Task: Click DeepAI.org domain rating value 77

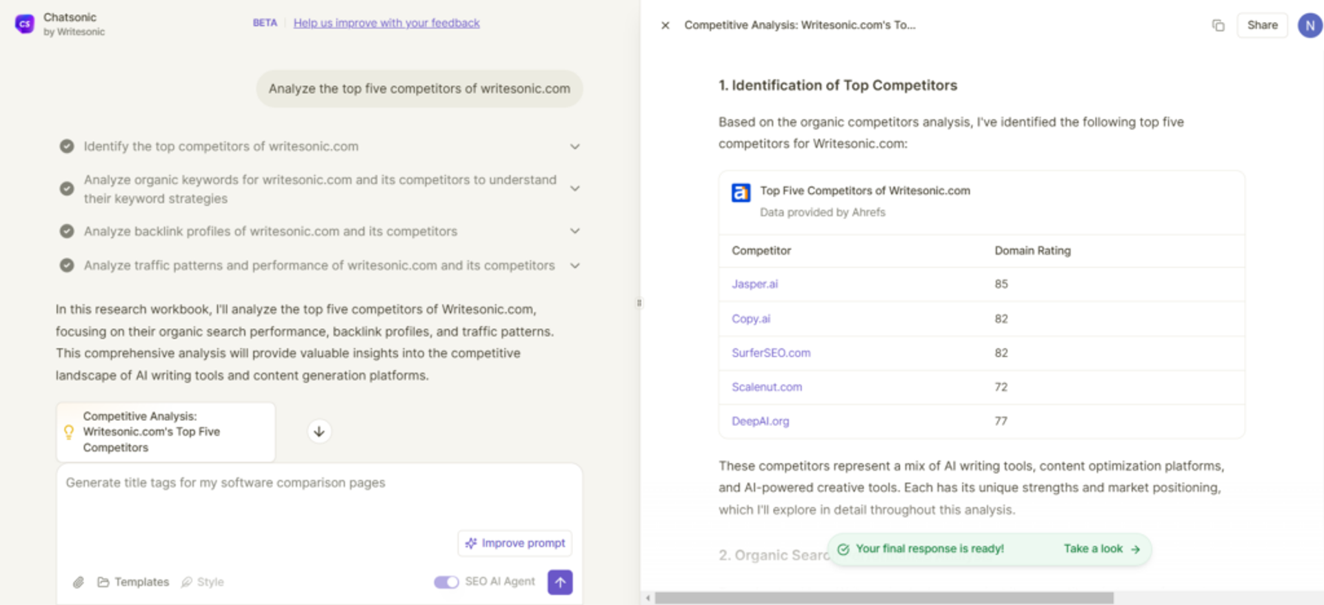Action: tap(1001, 421)
